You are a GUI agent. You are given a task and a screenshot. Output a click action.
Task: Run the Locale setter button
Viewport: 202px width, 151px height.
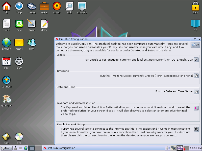pyautogui.click(x=196, y=60)
